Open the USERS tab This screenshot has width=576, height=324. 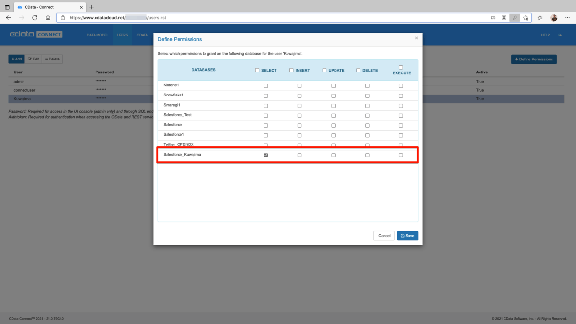[122, 35]
